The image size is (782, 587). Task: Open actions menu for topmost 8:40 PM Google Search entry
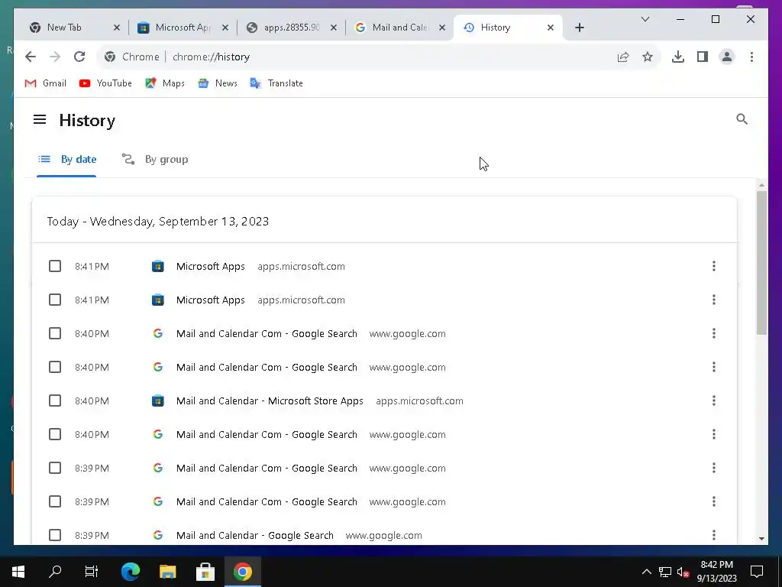coord(714,333)
